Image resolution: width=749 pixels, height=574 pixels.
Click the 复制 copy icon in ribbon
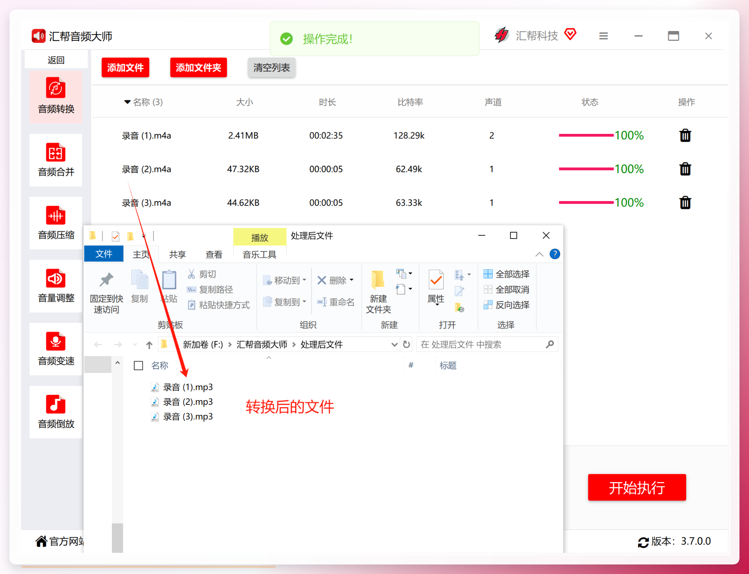pos(139,280)
